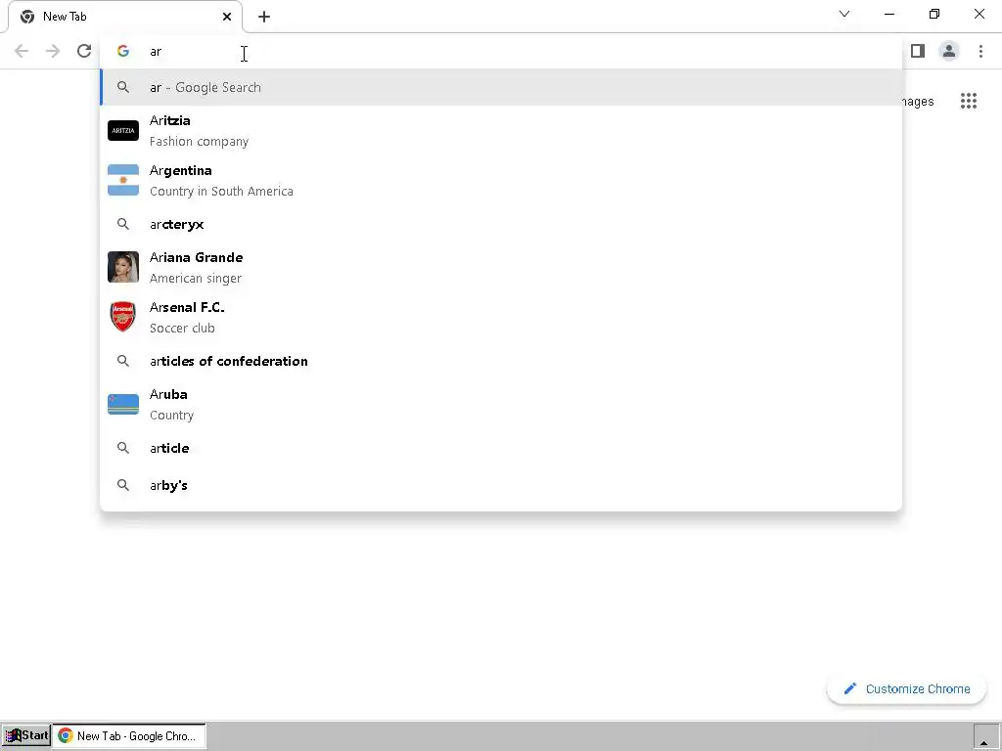This screenshot has height=751, width=1002.
Task: Click 'Soccer club' description text
Action: coord(182,328)
